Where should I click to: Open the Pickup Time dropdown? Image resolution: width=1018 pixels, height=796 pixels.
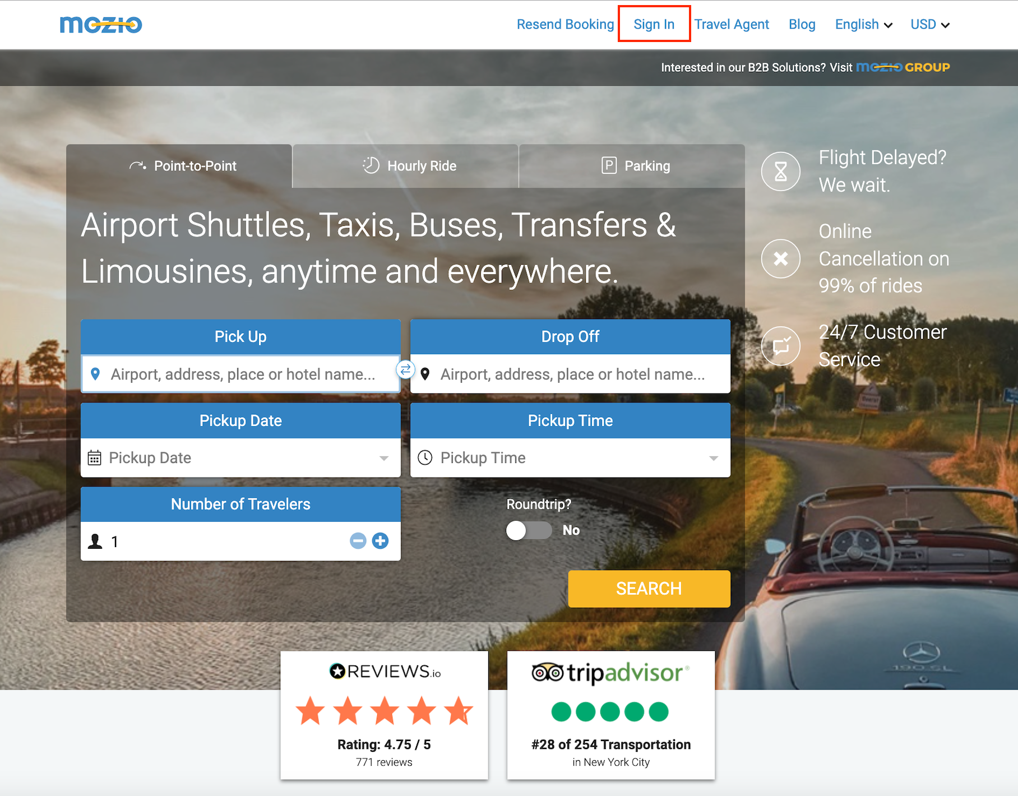pyautogui.click(x=570, y=458)
